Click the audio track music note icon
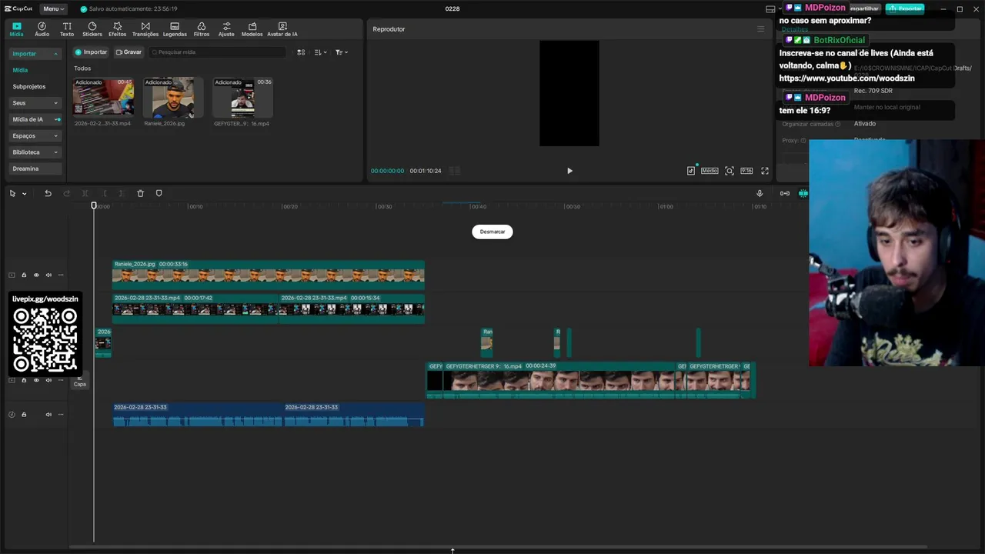985x554 pixels. 12,415
